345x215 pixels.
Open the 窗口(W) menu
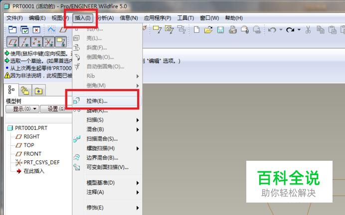pyautogui.click(x=209, y=18)
